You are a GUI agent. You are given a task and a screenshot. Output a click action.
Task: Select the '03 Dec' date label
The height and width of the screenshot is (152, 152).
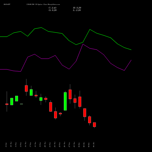click(89, 145)
